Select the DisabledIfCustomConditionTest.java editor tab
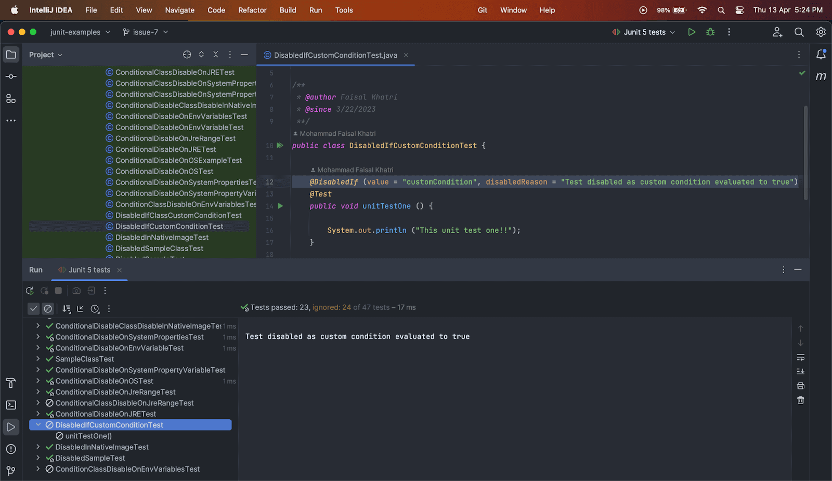This screenshot has width=832, height=481. pyautogui.click(x=335, y=55)
